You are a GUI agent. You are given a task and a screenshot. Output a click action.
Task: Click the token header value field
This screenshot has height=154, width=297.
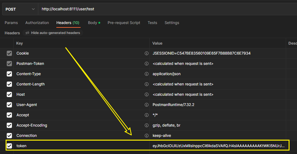tap(218, 146)
